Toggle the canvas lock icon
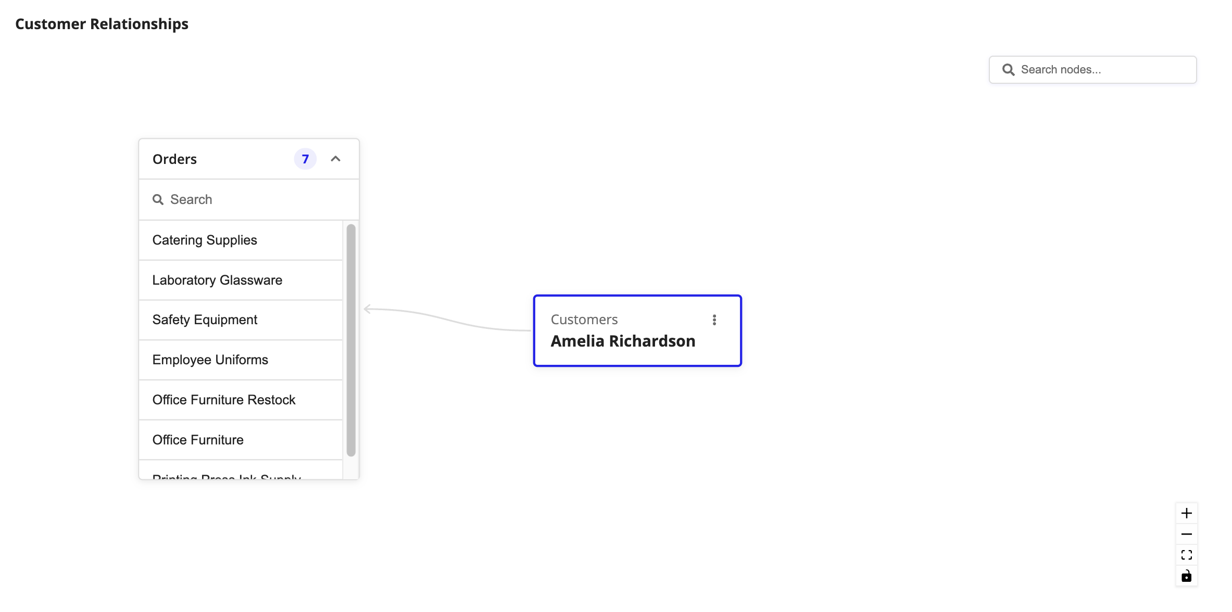The width and height of the screenshot is (1232, 612). tap(1186, 576)
